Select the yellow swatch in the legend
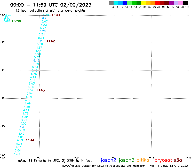 pyautogui.click(x=144, y=3)
